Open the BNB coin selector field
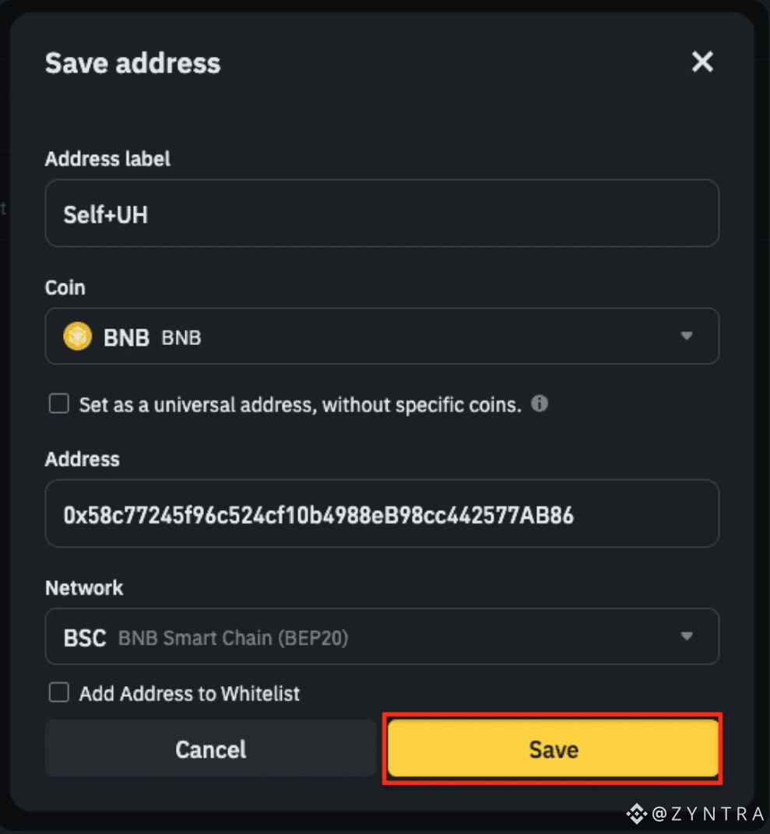This screenshot has width=770, height=834. point(381,336)
